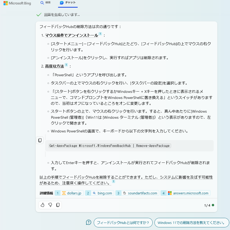Click the bullet 「PowerShell」というアプリを呼び出します。
This screenshot has width=230, height=230.
[x=89, y=75]
